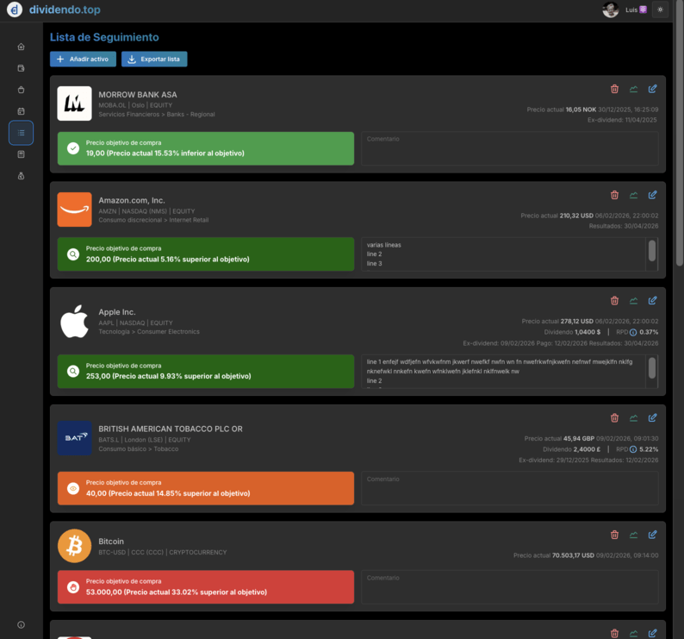Click the info icon at sidebar bottom
The height and width of the screenshot is (639, 684).
(21, 624)
